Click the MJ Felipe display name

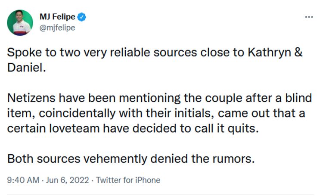[x=57, y=17]
